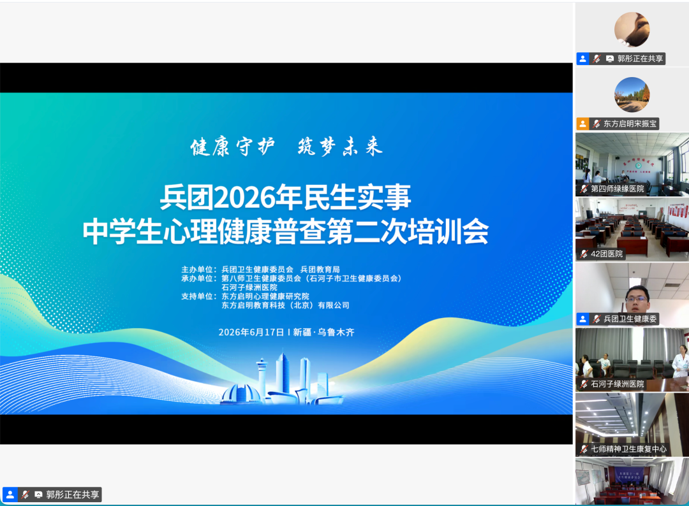Viewport: 689px width, 506px height.
Task: Click the blue user badge on the shared-screen overlay
Action: [x=10, y=495]
